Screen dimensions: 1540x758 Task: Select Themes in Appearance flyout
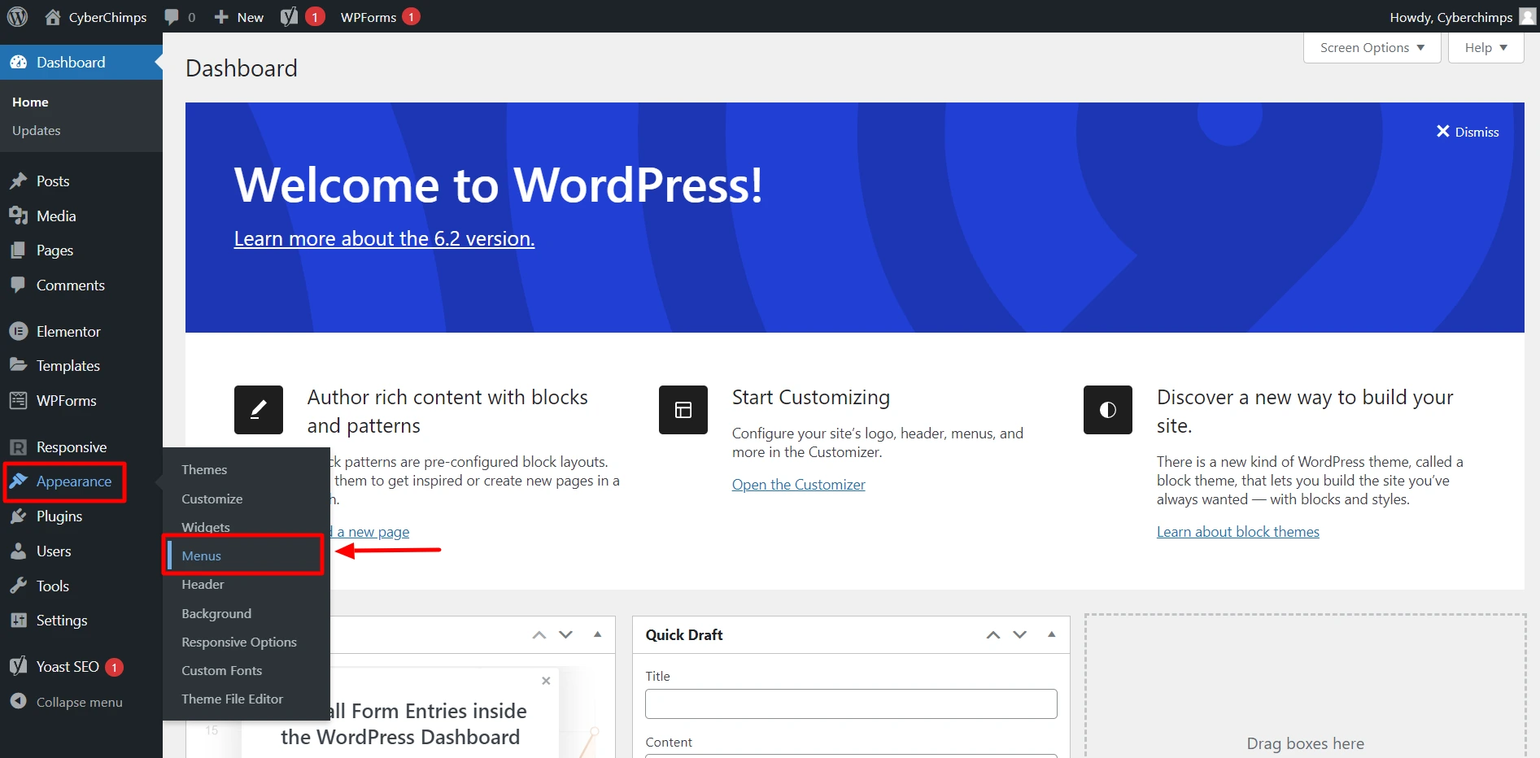(x=204, y=469)
